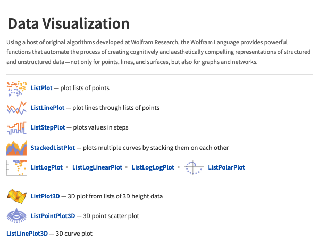The width and height of the screenshot is (319, 249).
Task: Open the ListLinePlot documentation link
Action: [47, 108]
